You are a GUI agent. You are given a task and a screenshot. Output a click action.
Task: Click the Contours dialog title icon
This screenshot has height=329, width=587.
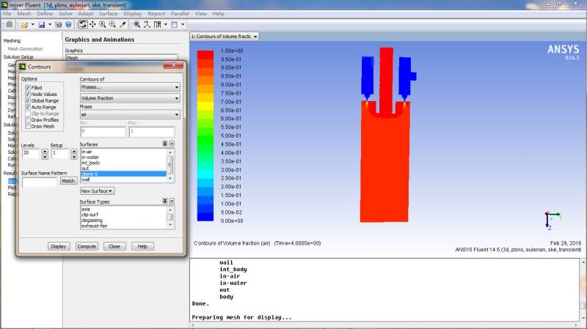pyautogui.click(x=23, y=67)
